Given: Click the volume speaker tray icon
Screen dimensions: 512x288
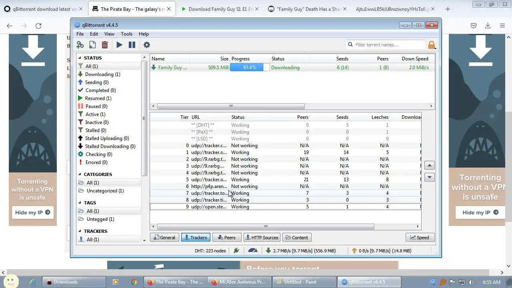Looking at the screenshot, I should 472,282.
